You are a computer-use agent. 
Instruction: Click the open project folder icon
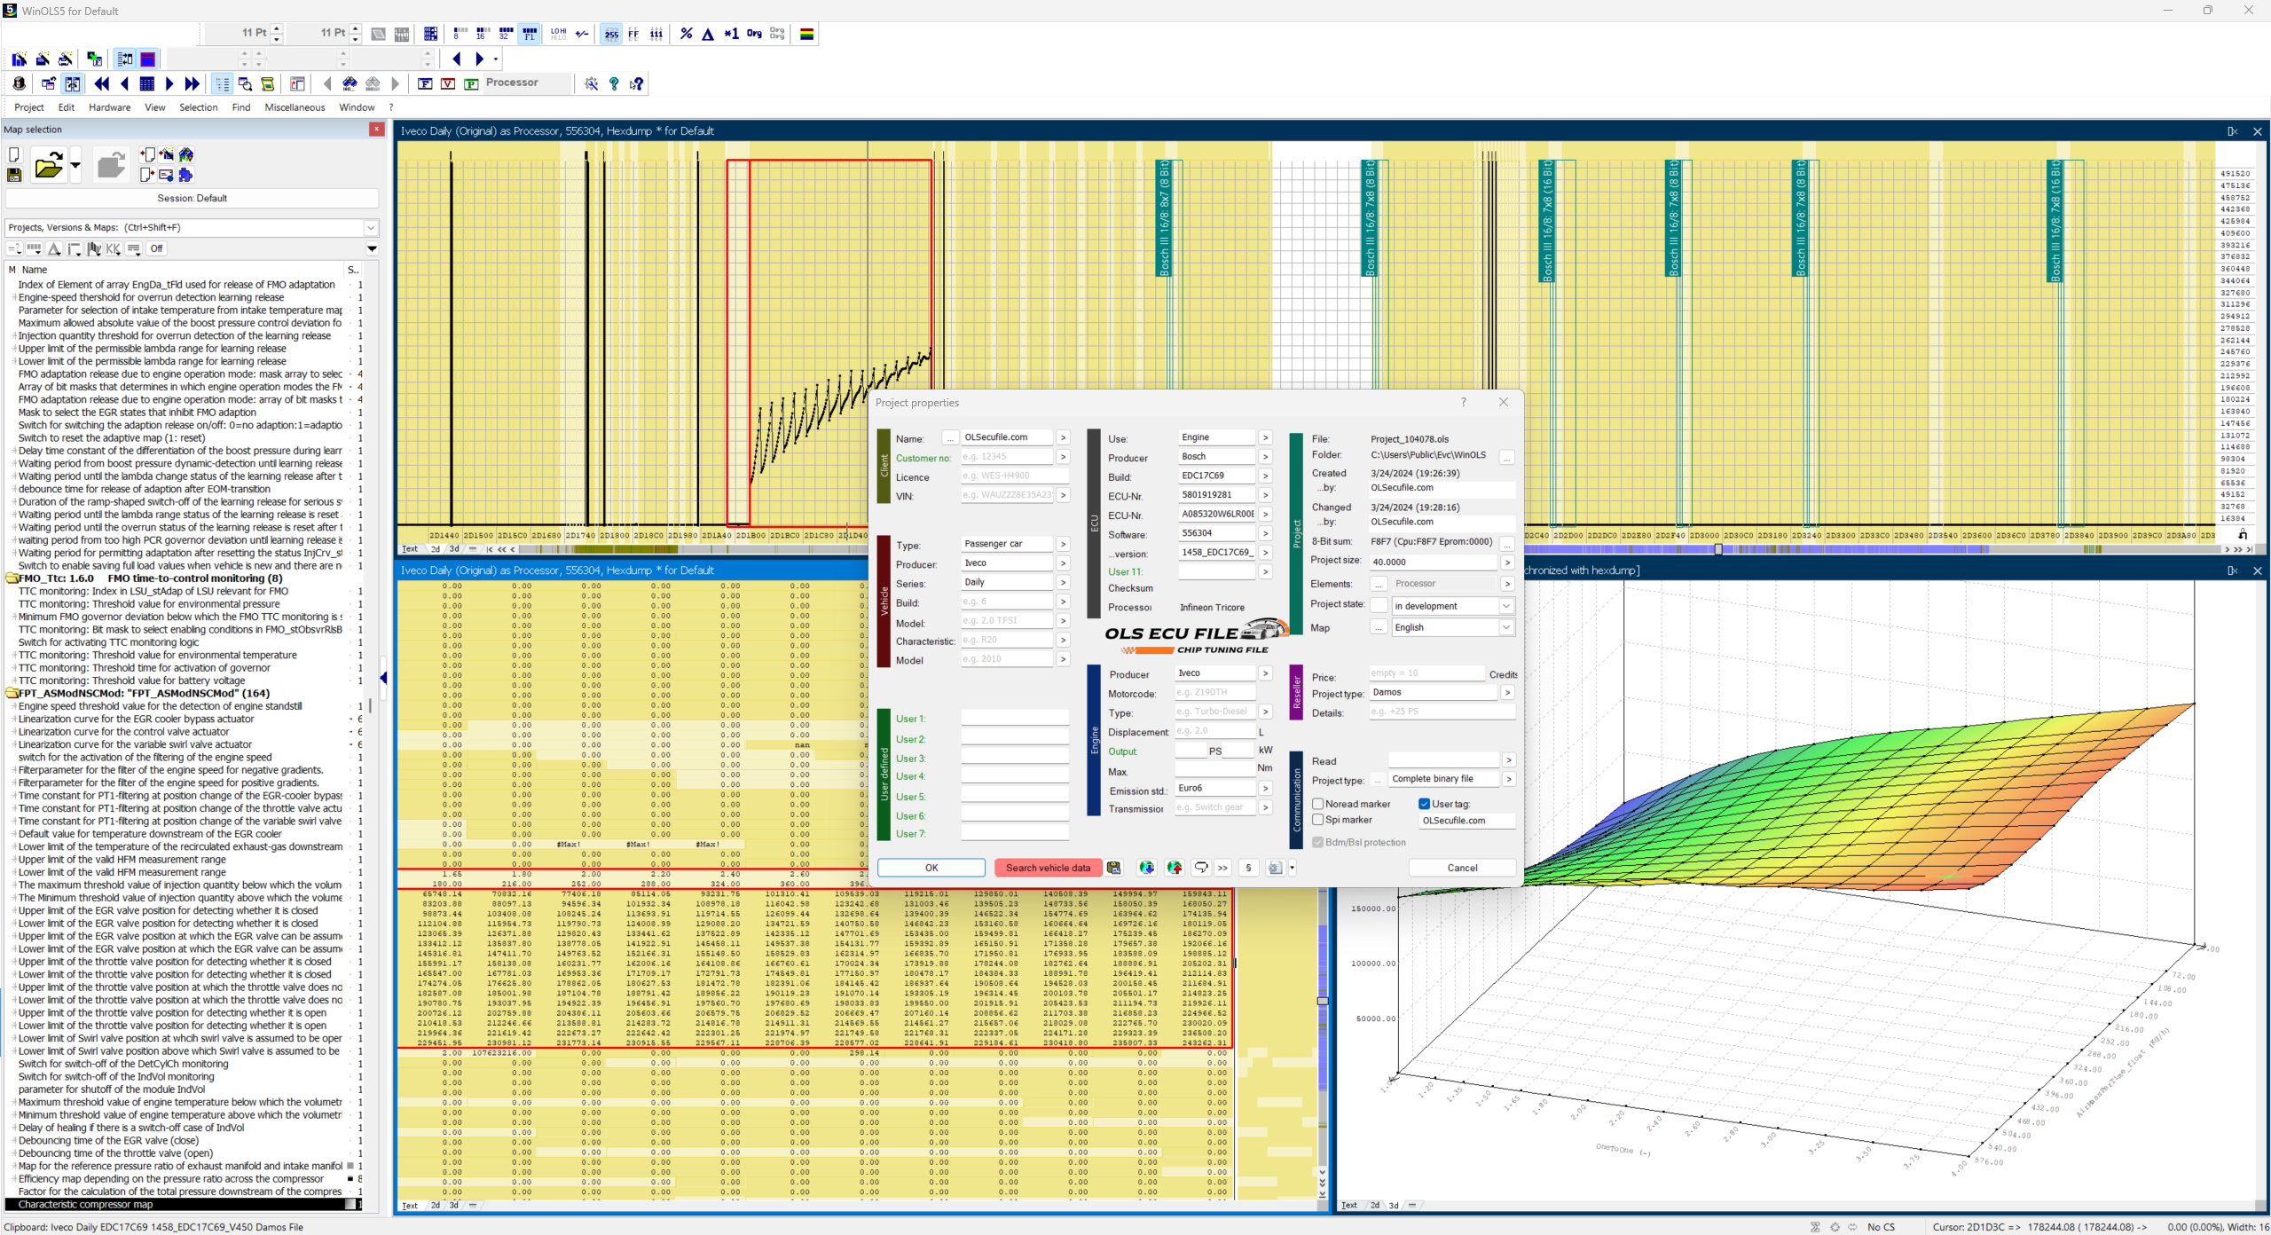[x=48, y=165]
